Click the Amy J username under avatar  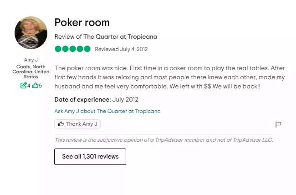click(x=31, y=60)
